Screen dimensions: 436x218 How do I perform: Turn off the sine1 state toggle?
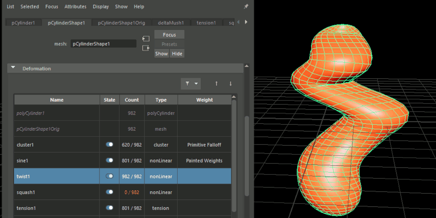109,160
